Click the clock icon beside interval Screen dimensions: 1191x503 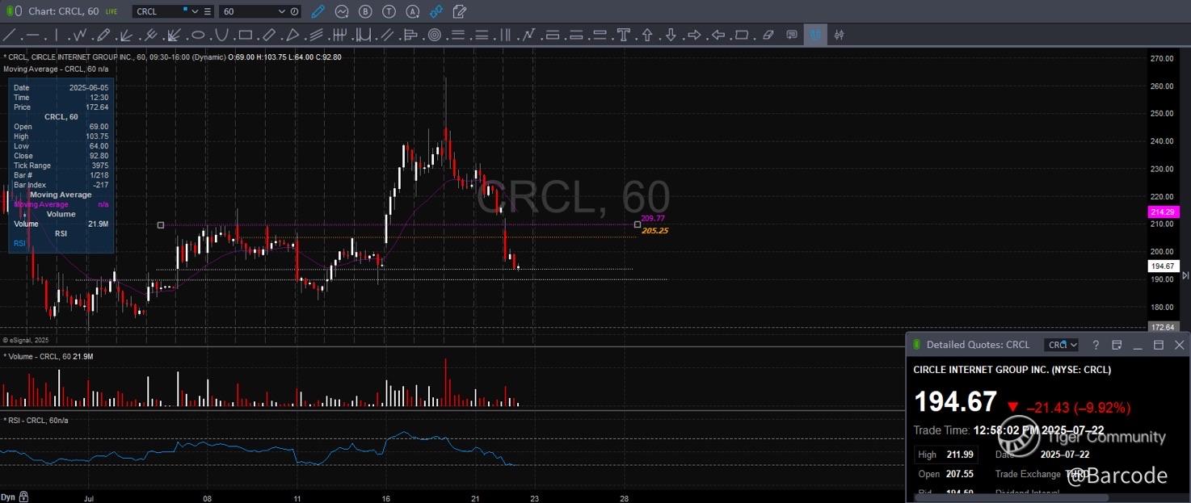(294, 11)
